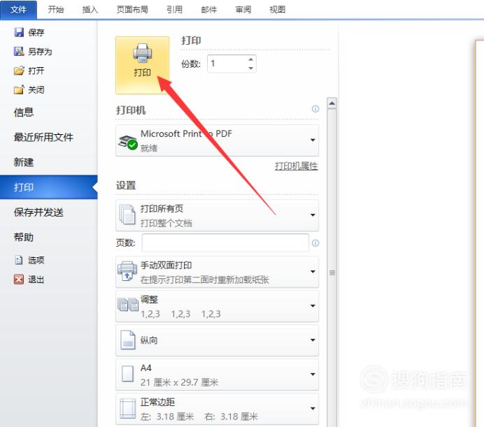Click the 打印机属性 link
Image resolution: width=484 pixels, height=427 pixels.
pyautogui.click(x=297, y=166)
